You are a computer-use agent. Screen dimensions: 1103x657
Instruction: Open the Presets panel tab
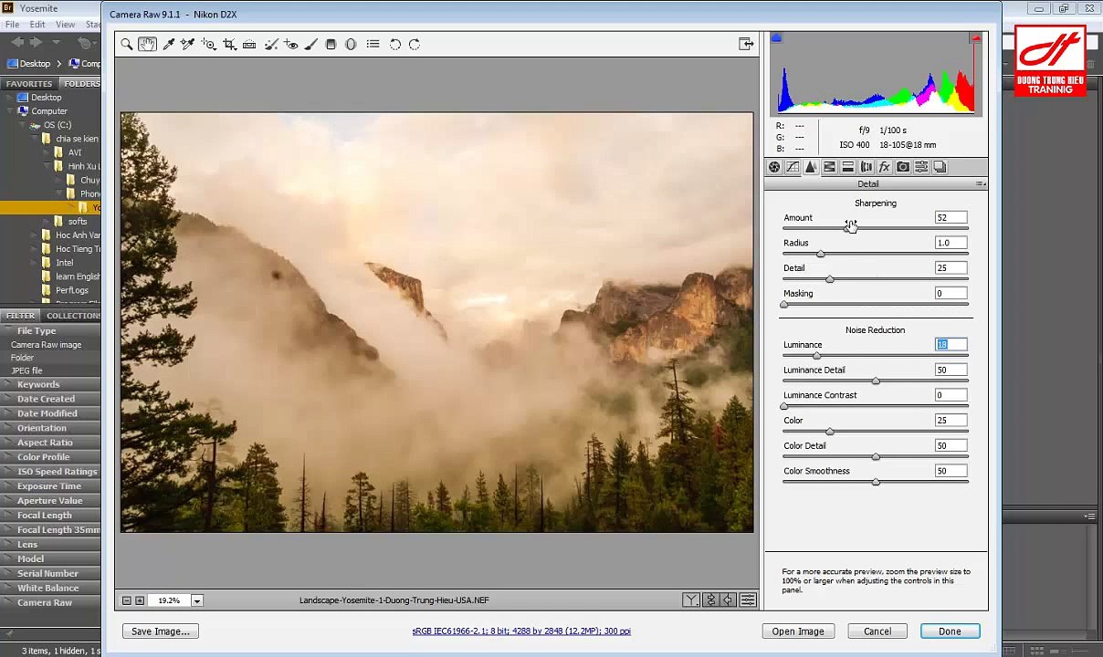point(921,167)
